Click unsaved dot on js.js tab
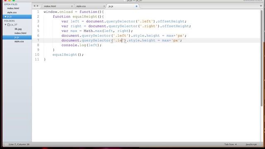Viewport: 265px width, 149px height. click(137, 6)
